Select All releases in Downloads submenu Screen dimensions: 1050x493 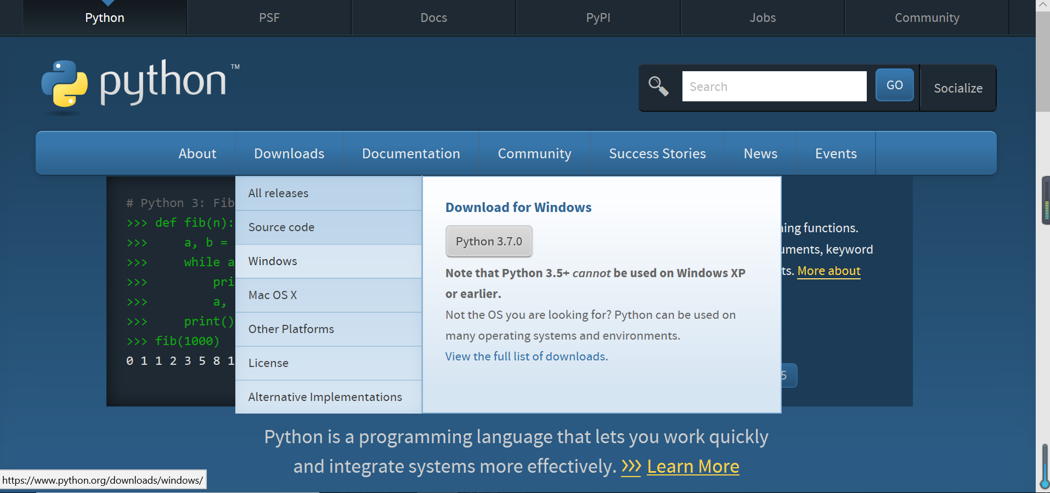coord(329,193)
